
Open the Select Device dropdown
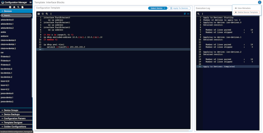[158, 8]
